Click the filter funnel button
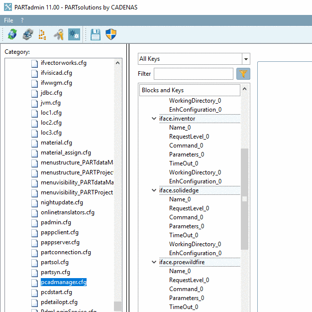 point(243,74)
